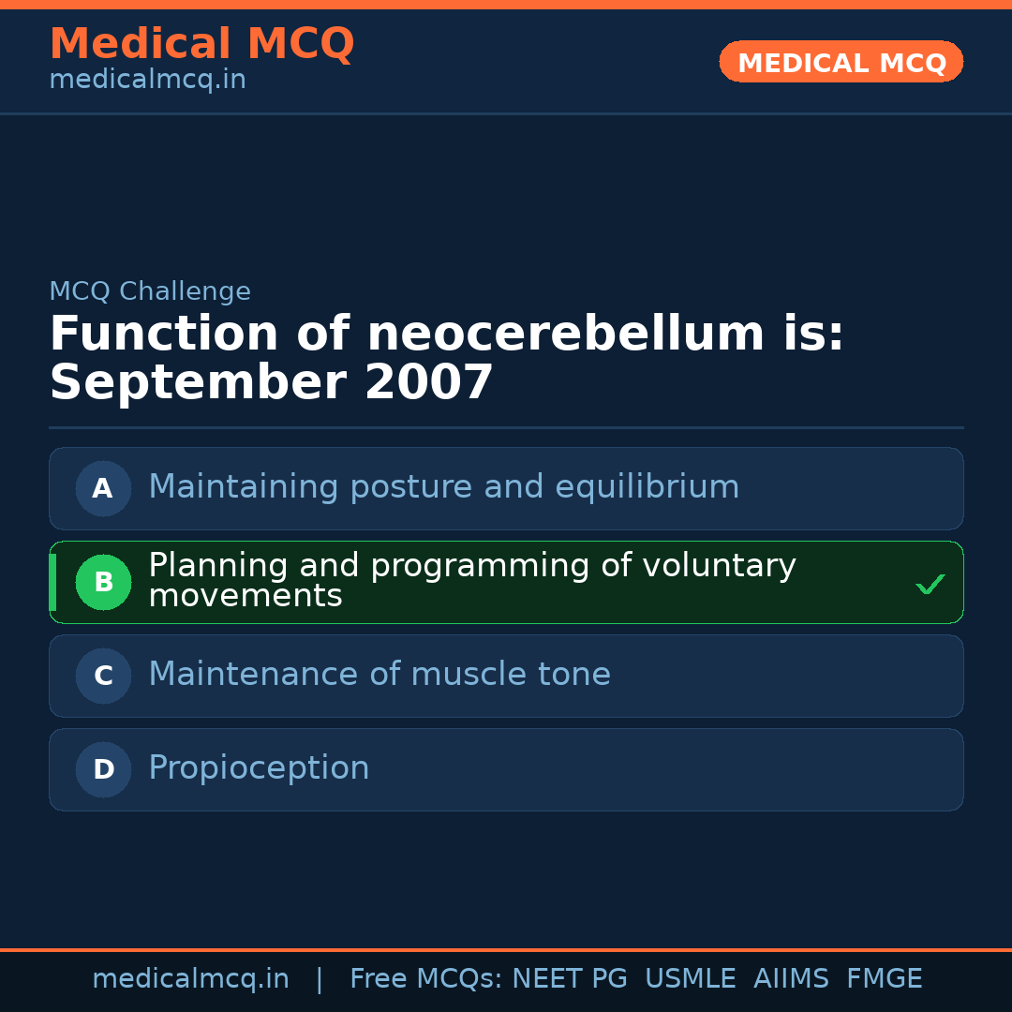Select the 'Propioception' answer text
Screen dimensions: 1012x1012
259,768
